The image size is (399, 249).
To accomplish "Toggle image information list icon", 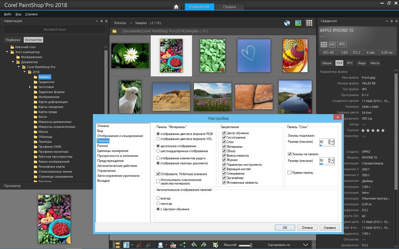I will click(126, 245).
